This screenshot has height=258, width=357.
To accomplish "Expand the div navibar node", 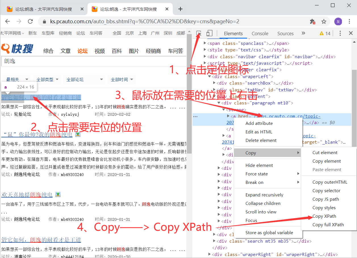I will coord(205,56).
